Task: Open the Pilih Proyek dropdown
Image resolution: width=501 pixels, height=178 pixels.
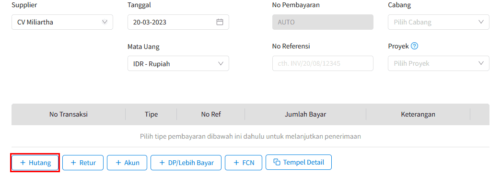Action: point(438,63)
